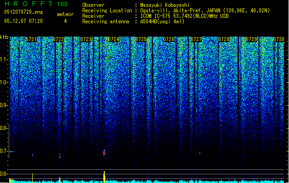Click the 0728 time marker label
The width and height of the screenshot is (289, 183).
[x=224, y=39]
